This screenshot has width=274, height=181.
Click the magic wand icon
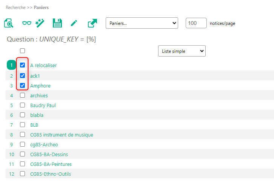pos(40,23)
